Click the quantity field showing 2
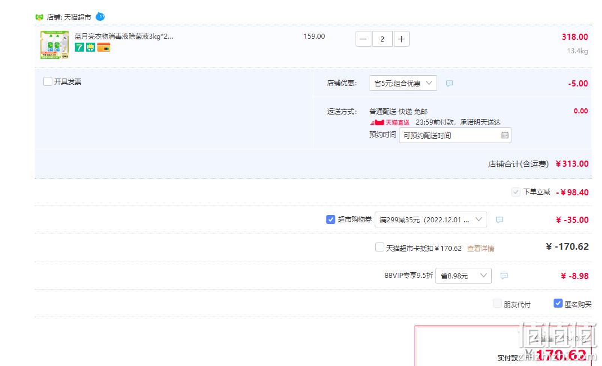The height and width of the screenshot is (366, 602). pos(382,39)
